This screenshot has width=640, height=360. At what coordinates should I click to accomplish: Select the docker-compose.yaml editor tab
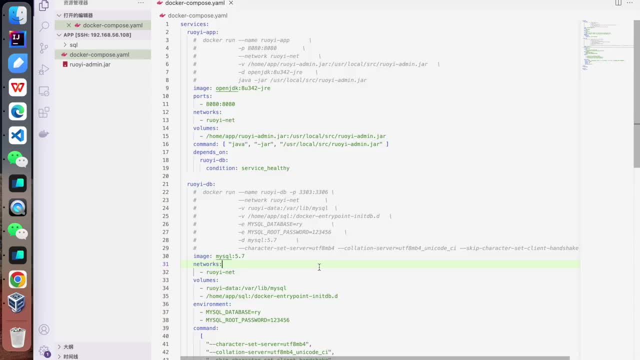194,3
